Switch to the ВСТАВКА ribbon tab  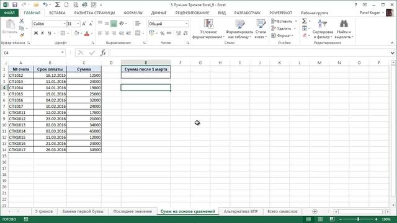pos(57,12)
